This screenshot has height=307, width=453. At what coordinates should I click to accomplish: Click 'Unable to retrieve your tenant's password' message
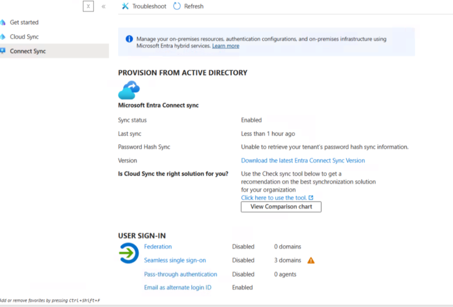pyautogui.click(x=325, y=147)
